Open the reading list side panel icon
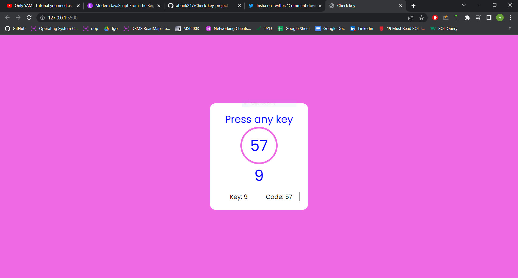Screen dimensions: 518x278 click(x=489, y=18)
